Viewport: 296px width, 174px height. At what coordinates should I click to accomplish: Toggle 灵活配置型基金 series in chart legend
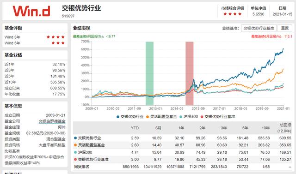click(x=161, y=117)
